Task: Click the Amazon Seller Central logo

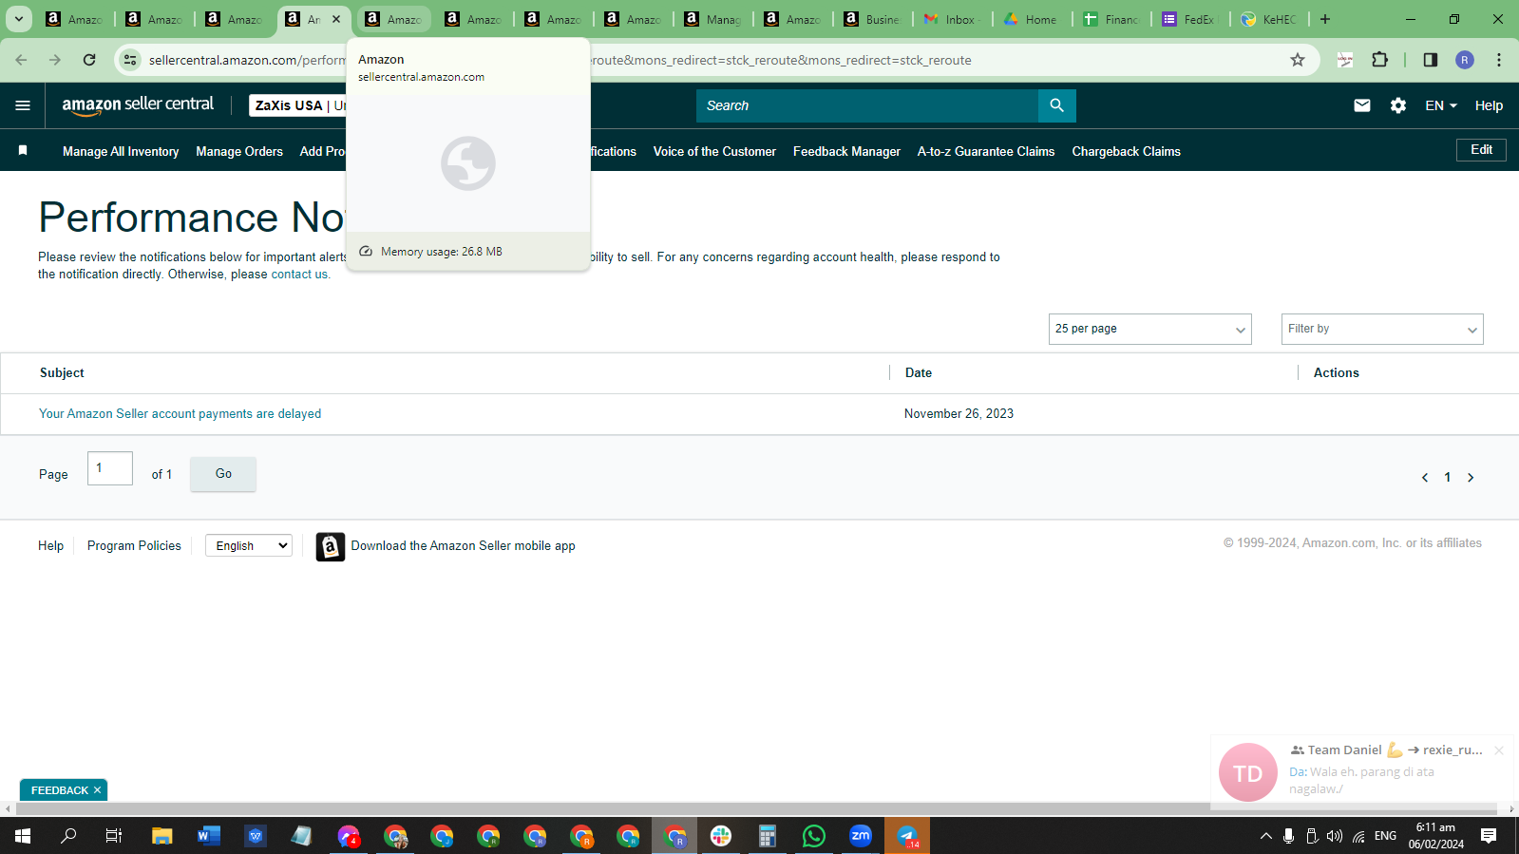Action: pyautogui.click(x=138, y=105)
